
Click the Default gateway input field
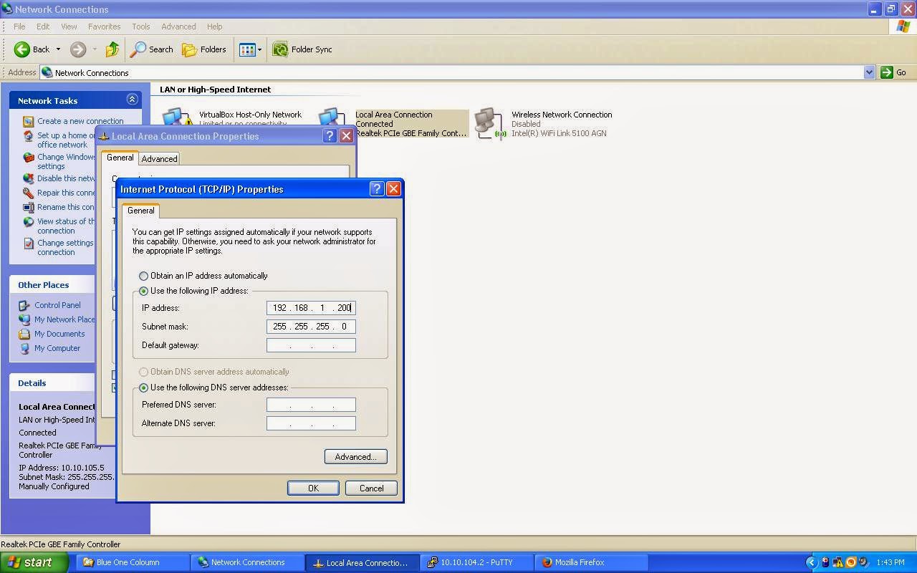point(311,345)
